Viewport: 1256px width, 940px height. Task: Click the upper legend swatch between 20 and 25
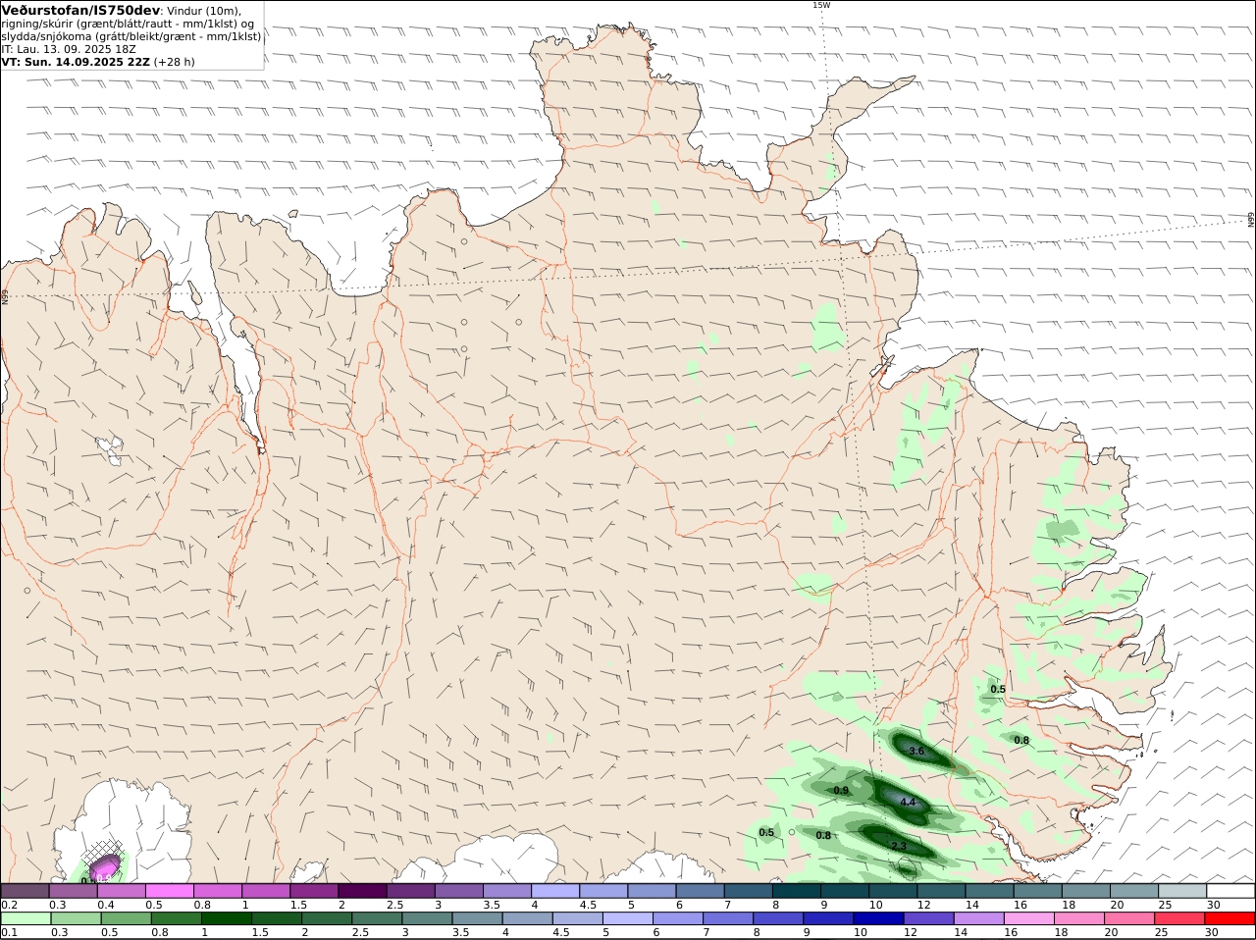(1134, 890)
